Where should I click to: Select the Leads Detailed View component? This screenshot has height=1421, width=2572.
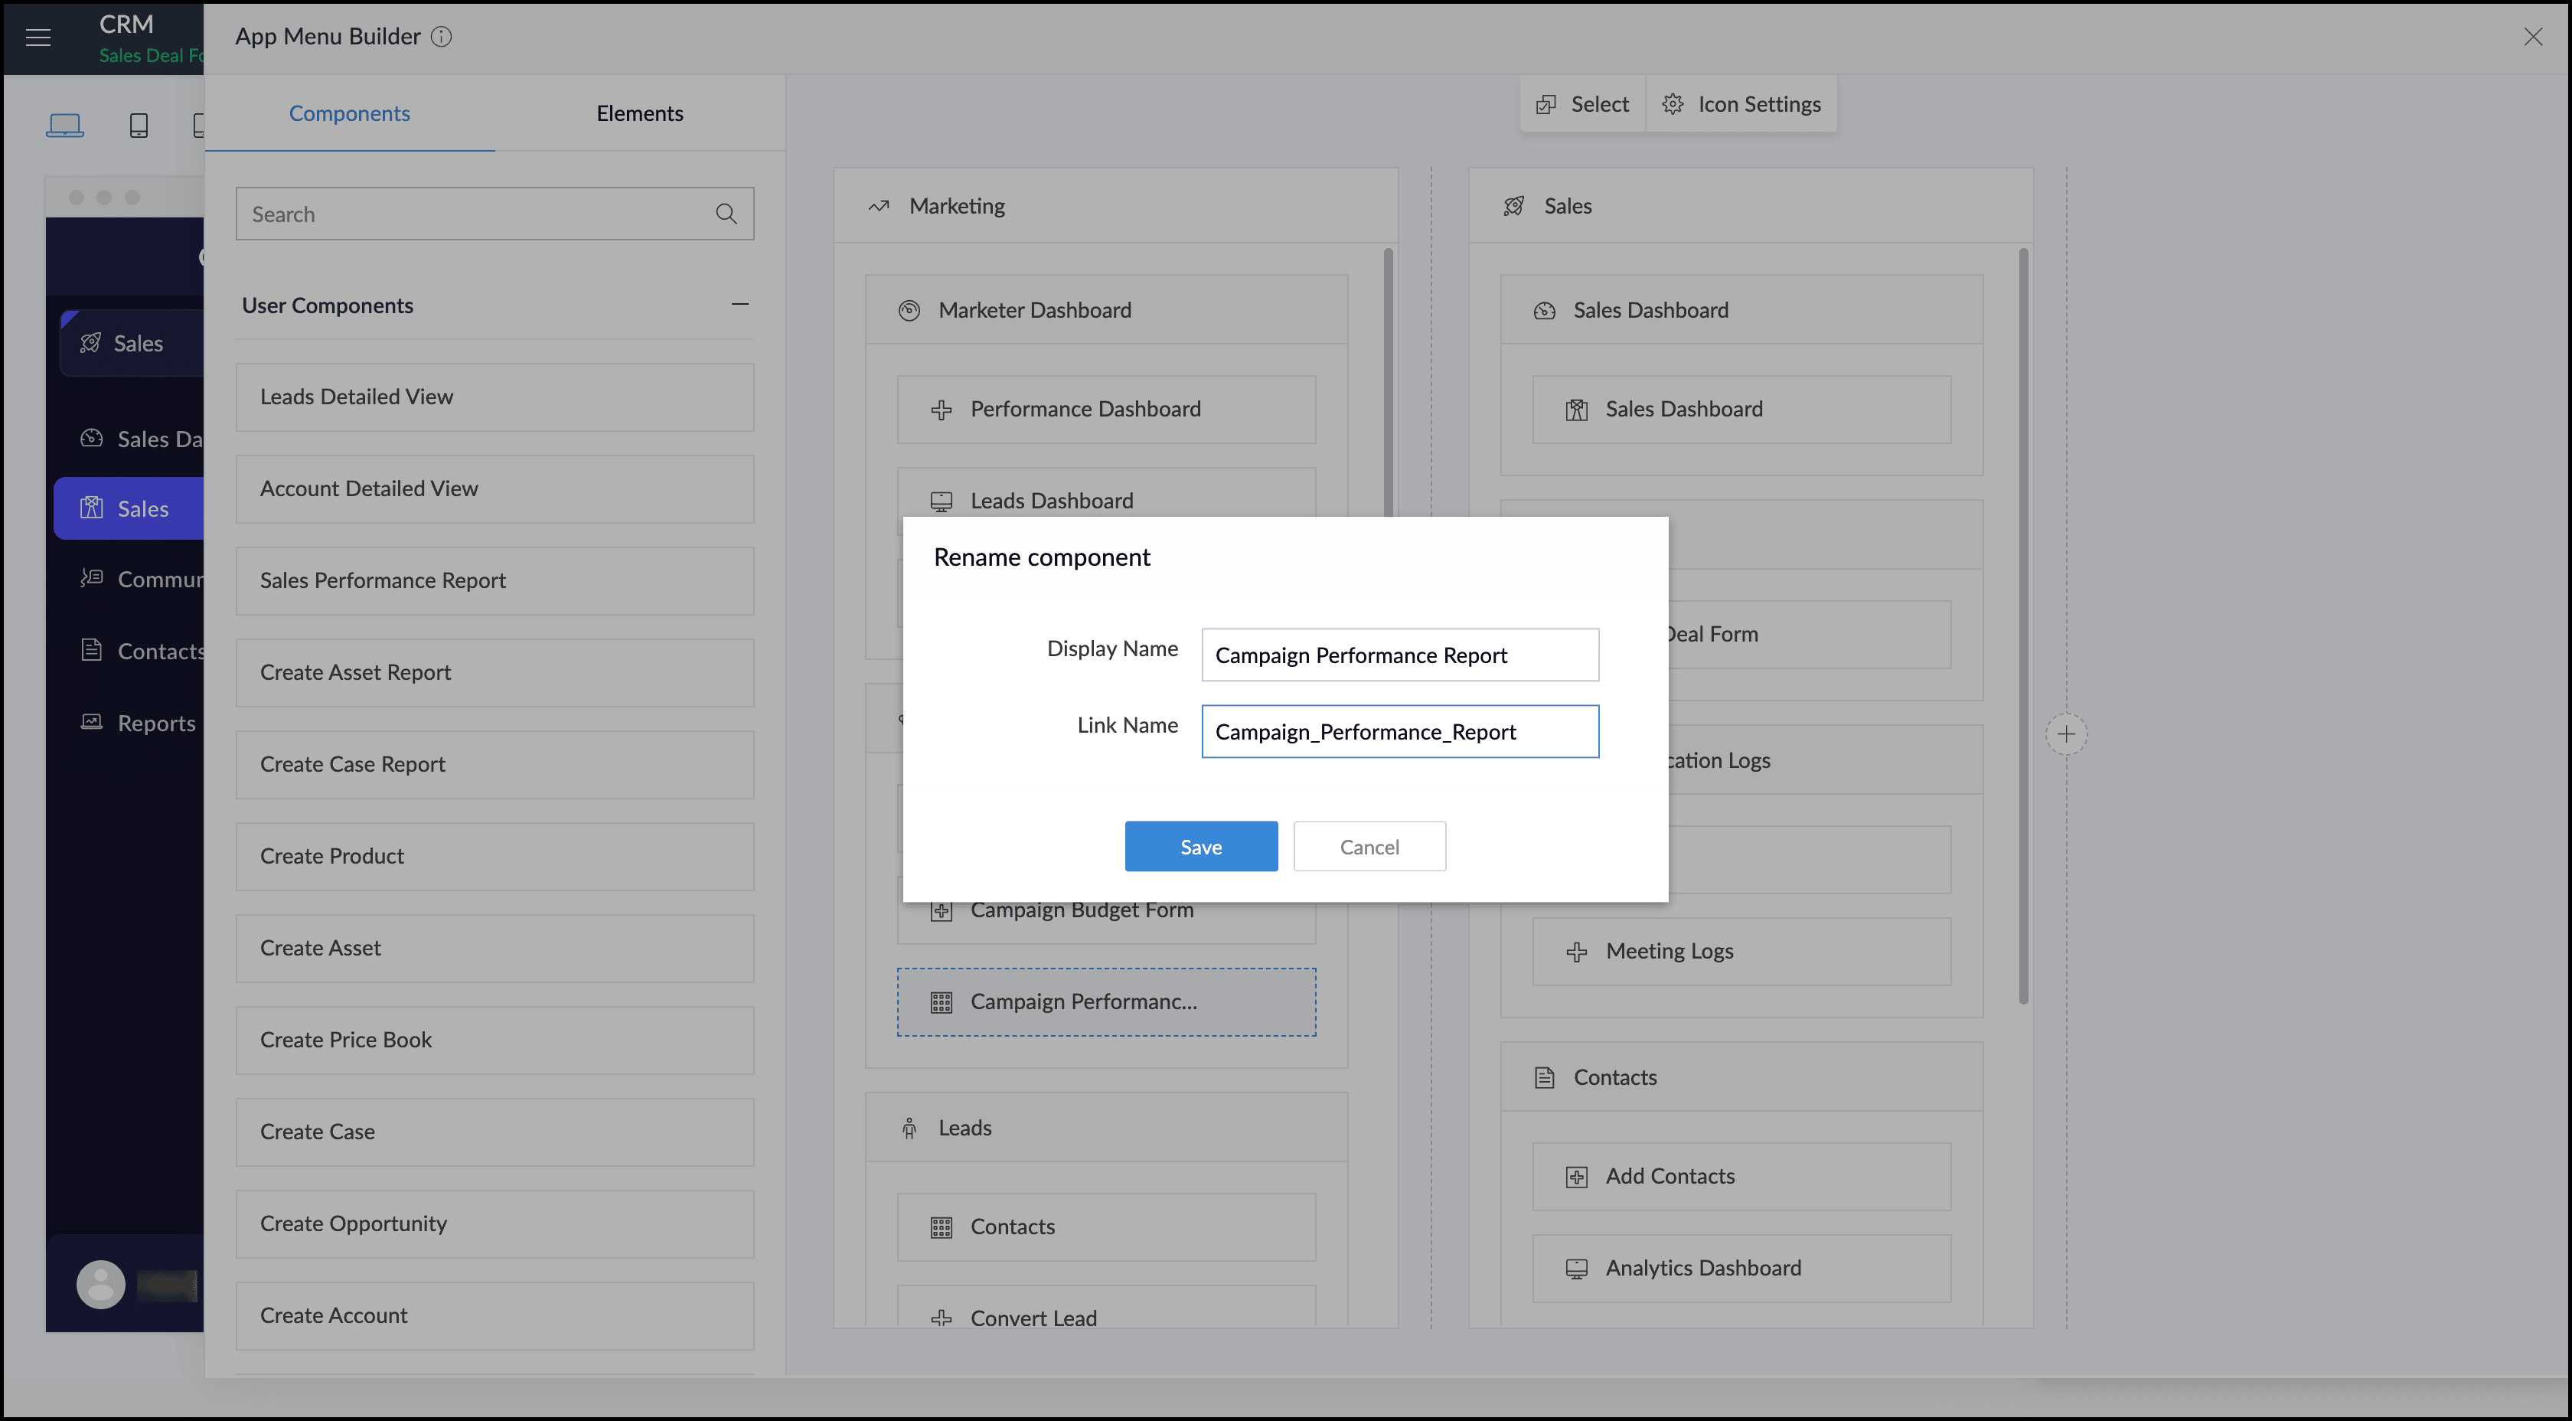click(x=494, y=397)
